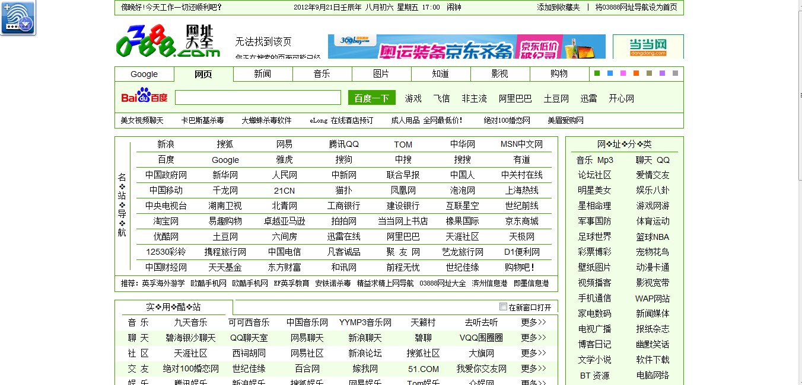The image size is (802, 385).
Task: Tick the 在新窗口打开 checkbox
Action: (504, 307)
